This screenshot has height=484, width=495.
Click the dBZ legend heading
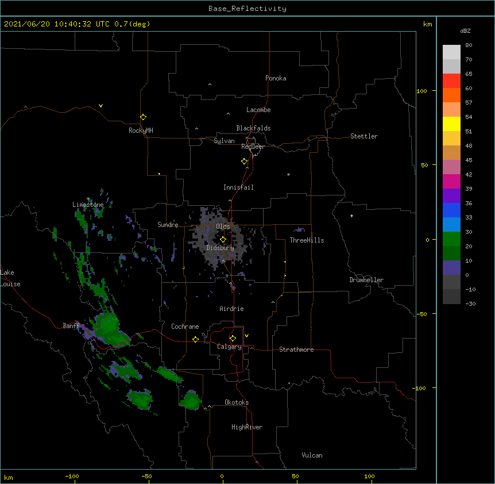[465, 30]
